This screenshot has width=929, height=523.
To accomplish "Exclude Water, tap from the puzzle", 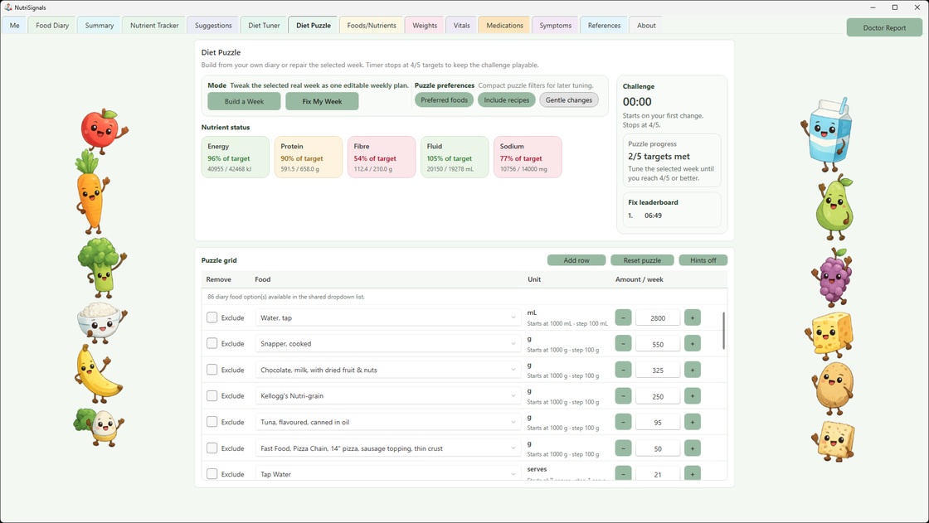I will (212, 317).
